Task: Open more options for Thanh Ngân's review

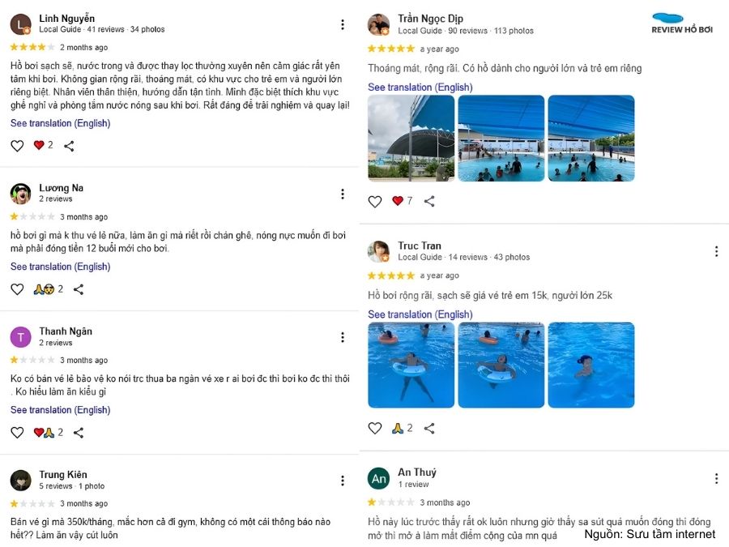Action: (343, 337)
